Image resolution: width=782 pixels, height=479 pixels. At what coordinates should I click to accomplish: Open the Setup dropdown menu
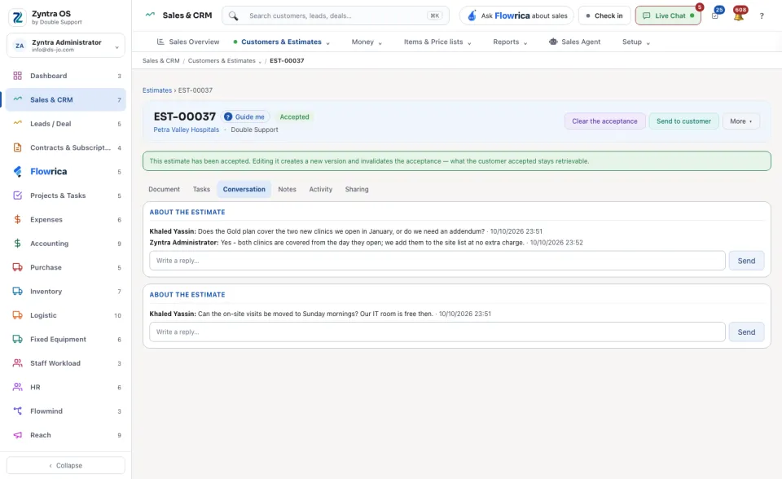pos(636,42)
